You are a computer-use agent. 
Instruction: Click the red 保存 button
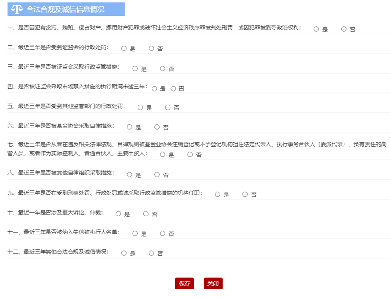184,283
